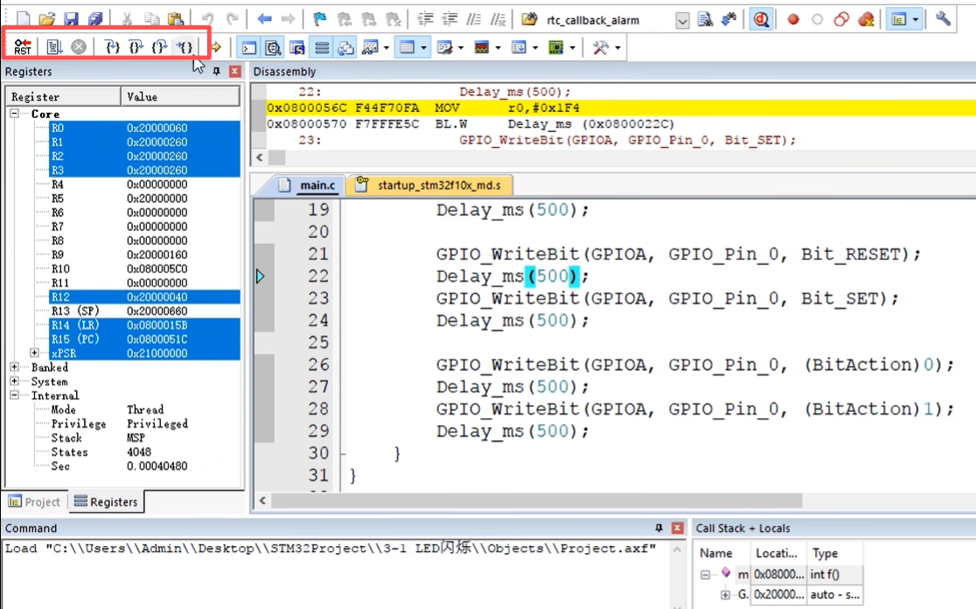Step into one line with Step icon
Screen dimensions: 976x609
(113, 47)
